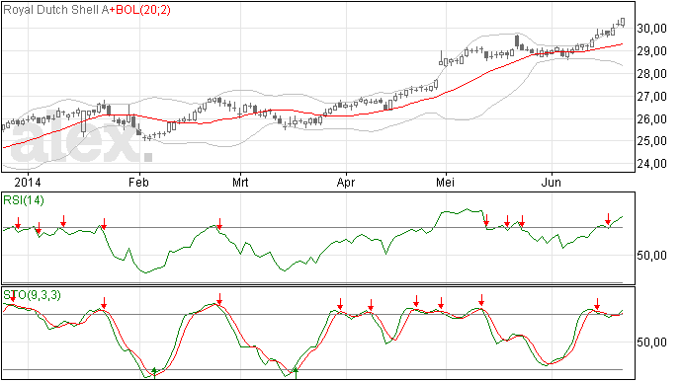Click the 50,00 label in RSI panel
The height and width of the screenshot is (382, 682).
(652, 256)
